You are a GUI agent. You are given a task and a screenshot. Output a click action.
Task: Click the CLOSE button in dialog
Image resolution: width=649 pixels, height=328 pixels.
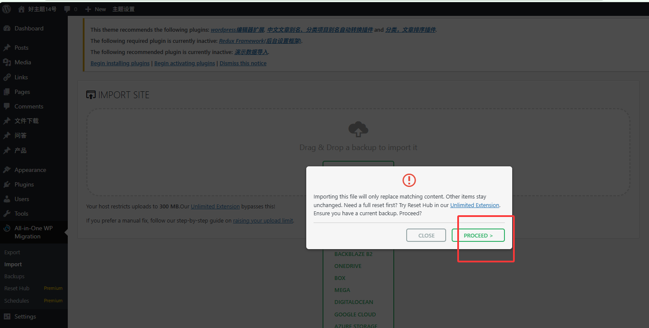(x=426, y=235)
